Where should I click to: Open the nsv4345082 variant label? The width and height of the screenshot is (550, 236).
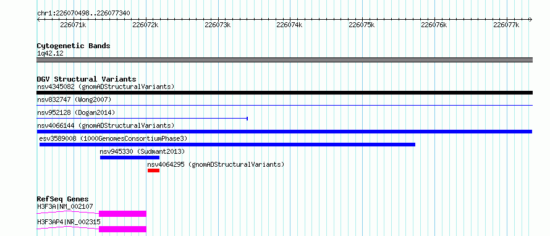point(106,86)
